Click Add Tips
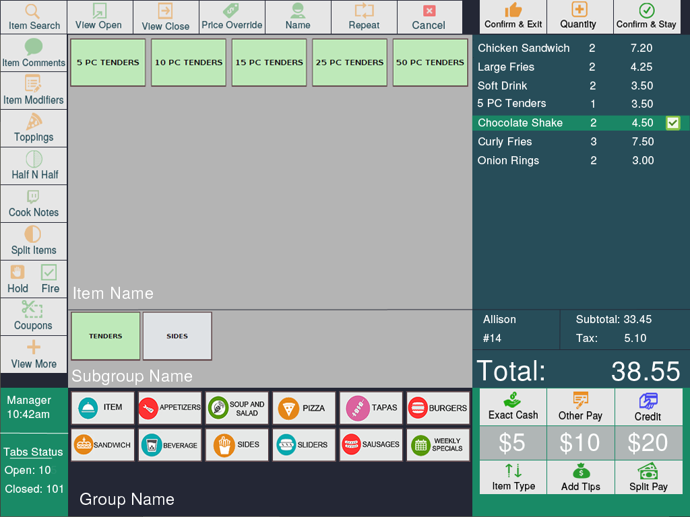This screenshot has width=690, height=517. 580,477
